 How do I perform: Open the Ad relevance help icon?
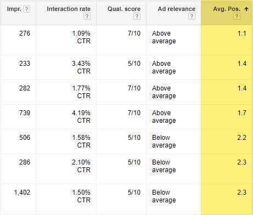pos(192,16)
